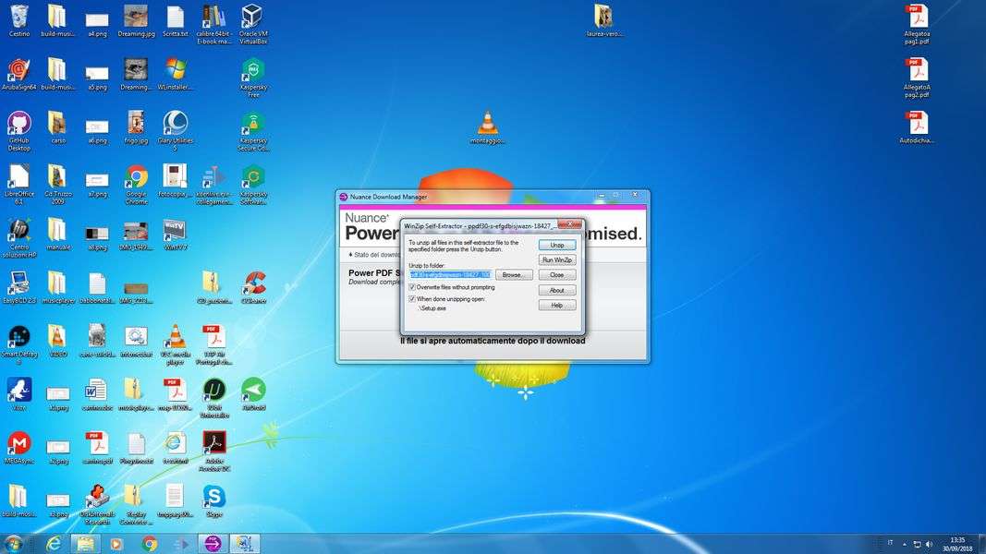Image resolution: width=986 pixels, height=554 pixels.
Task: Click the IT language indicator in tray
Action: 890,543
